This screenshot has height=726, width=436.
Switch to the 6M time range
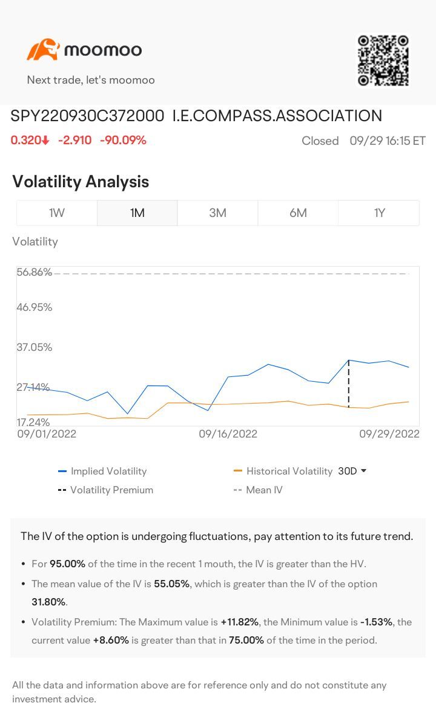pos(298,213)
